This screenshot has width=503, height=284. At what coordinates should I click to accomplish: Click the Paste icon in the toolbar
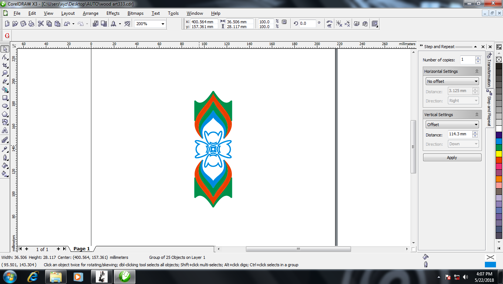click(57, 24)
